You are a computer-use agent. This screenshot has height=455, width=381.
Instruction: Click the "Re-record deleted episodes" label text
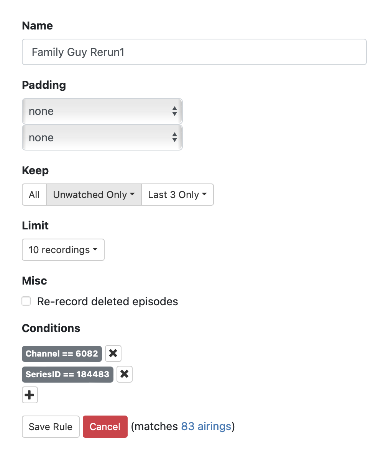point(107,301)
